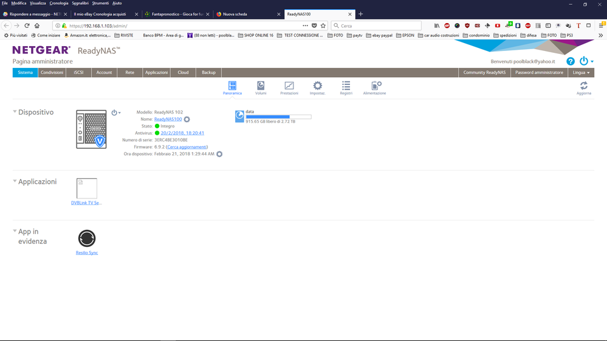Open the Prestazioni chart icon
The height and width of the screenshot is (341, 607).
click(x=289, y=88)
